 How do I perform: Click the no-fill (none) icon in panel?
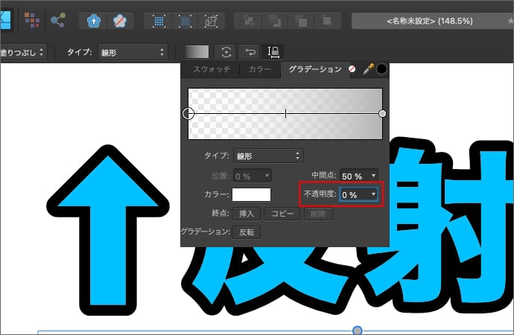[352, 70]
